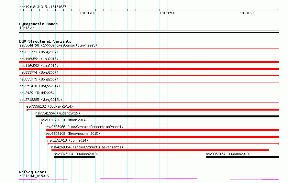Click the red start marker of esv3556132

pos(27,110)
